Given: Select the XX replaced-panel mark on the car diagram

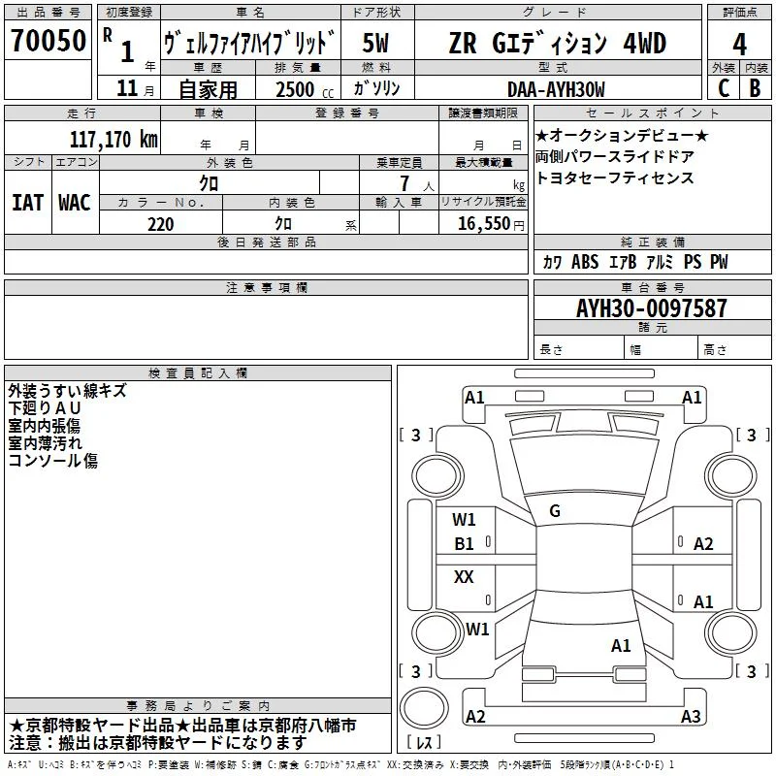Looking at the screenshot, I should pyautogui.click(x=464, y=576).
